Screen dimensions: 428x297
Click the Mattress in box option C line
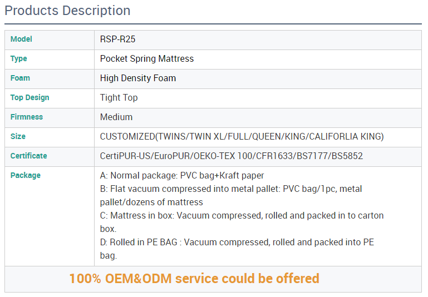pyautogui.click(x=242, y=216)
